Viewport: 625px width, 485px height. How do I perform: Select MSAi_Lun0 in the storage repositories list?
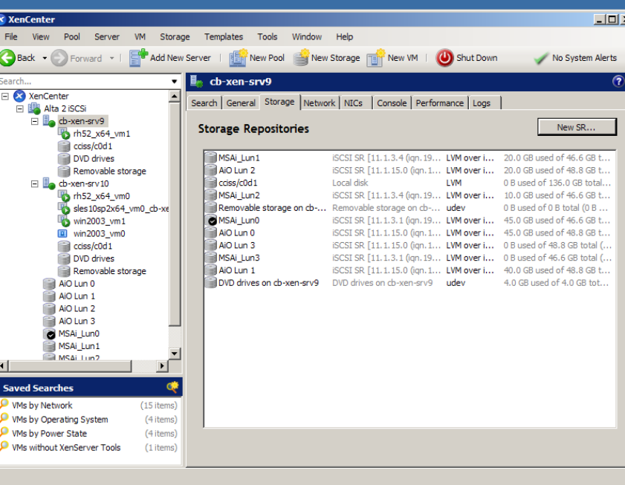pos(239,221)
